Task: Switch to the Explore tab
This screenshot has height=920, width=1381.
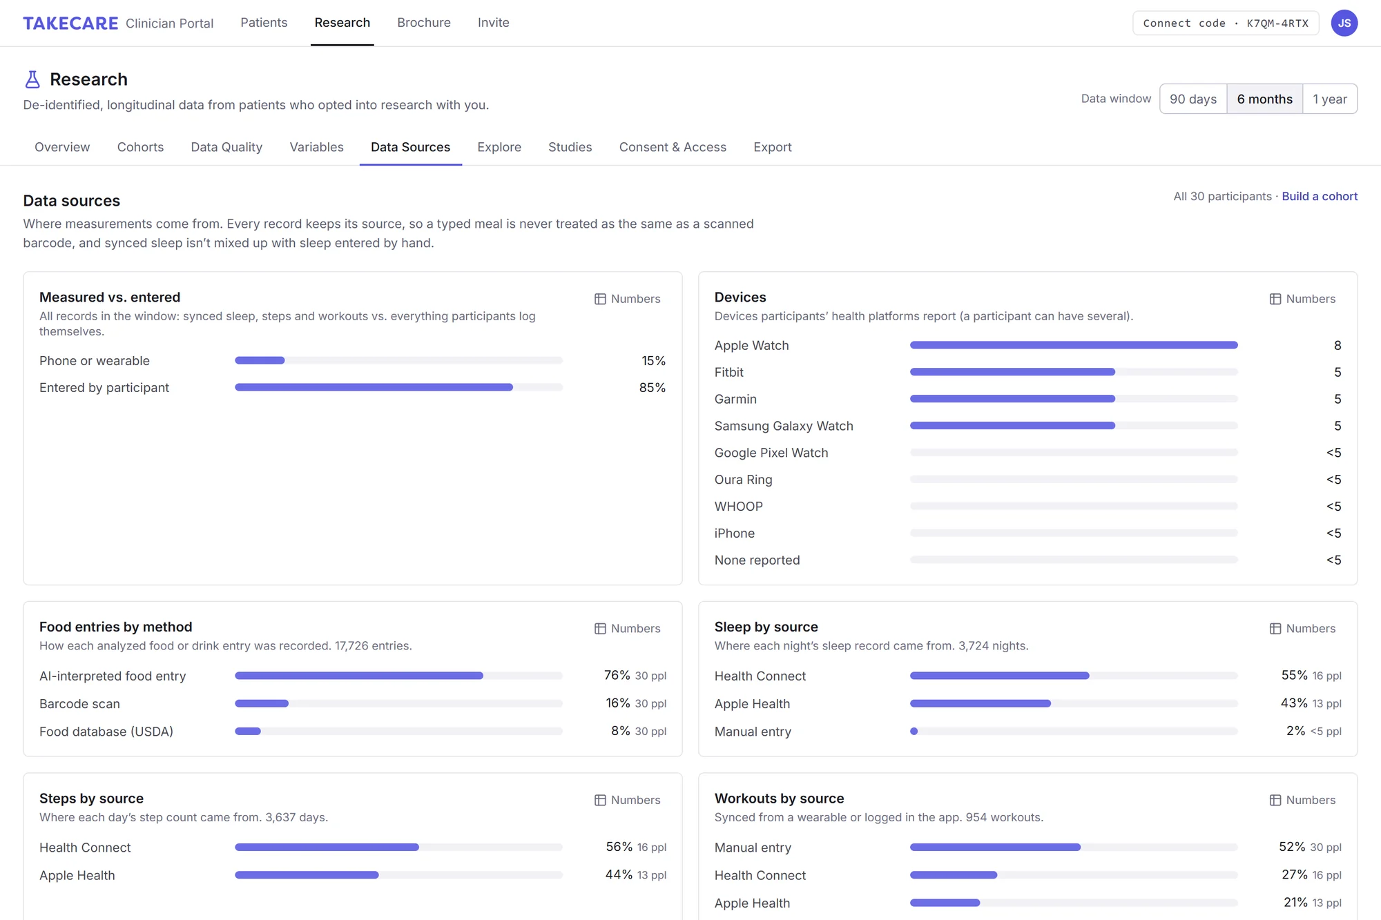Action: [x=499, y=147]
